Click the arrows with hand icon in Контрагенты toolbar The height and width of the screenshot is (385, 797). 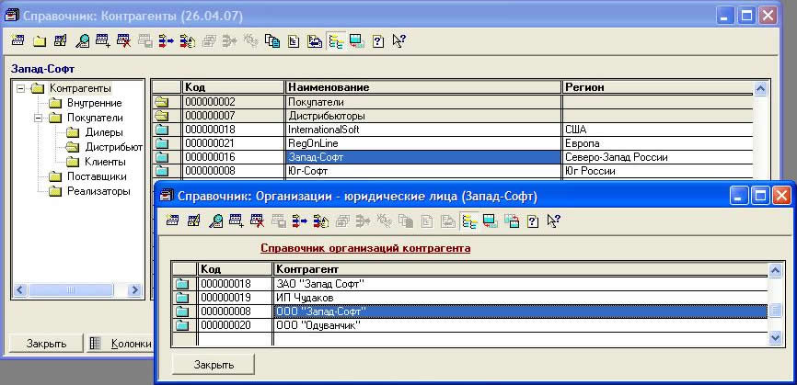(188, 41)
